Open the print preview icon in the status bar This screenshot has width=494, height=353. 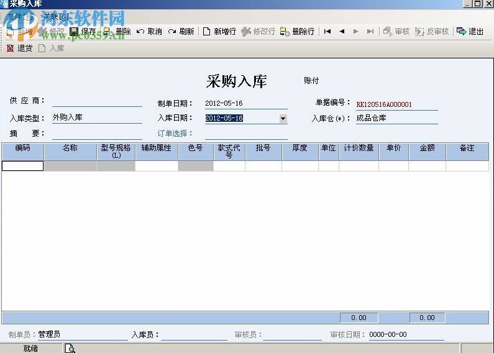pos(70,348)
